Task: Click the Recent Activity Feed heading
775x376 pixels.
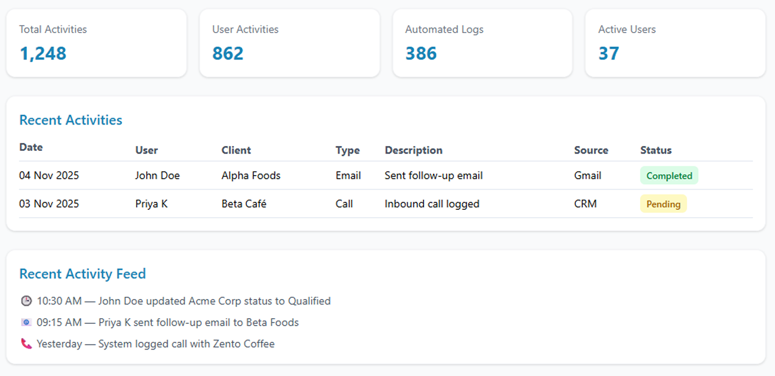Action: [x=83, y=274]
